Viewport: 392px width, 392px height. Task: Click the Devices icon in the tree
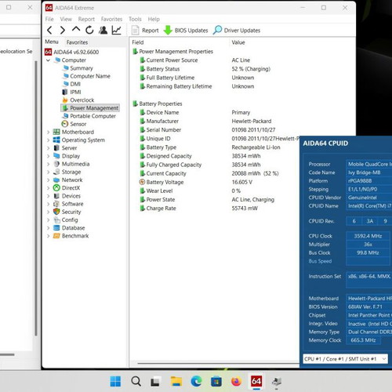pyautogui.click(x=56, y=196)
